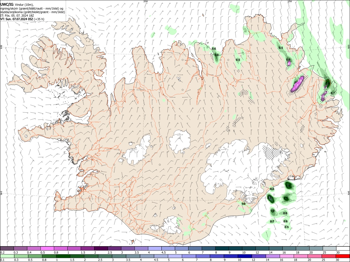
Task: Click the 'slydda/snjókoma' legend description line
Action: click(x=33, y=12)
